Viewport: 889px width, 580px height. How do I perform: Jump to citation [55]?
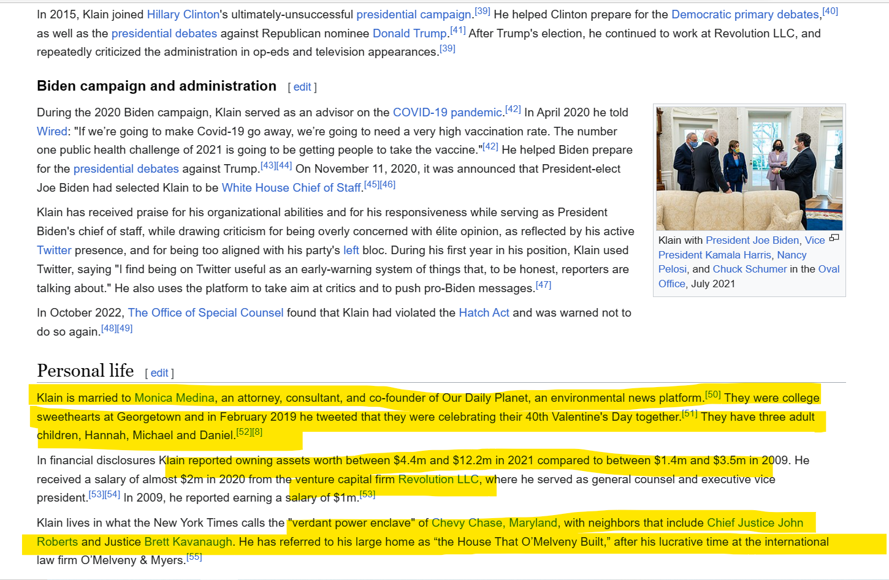coord(194,557)
